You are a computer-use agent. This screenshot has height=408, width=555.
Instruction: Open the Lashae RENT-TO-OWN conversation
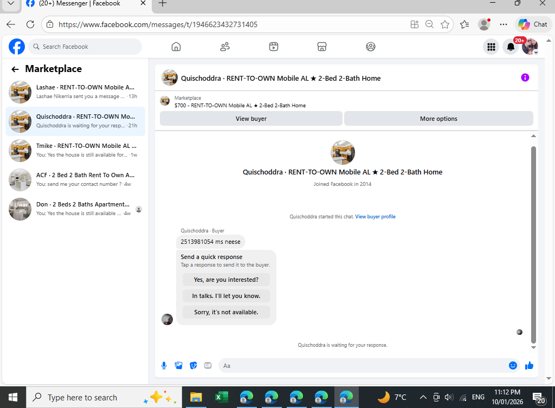(x=75, y=92)
